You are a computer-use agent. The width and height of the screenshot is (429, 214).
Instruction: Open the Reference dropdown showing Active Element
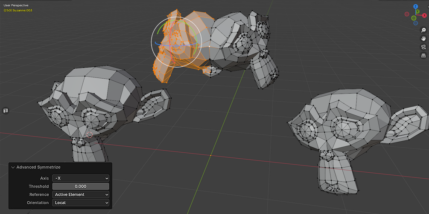point(81,195)
